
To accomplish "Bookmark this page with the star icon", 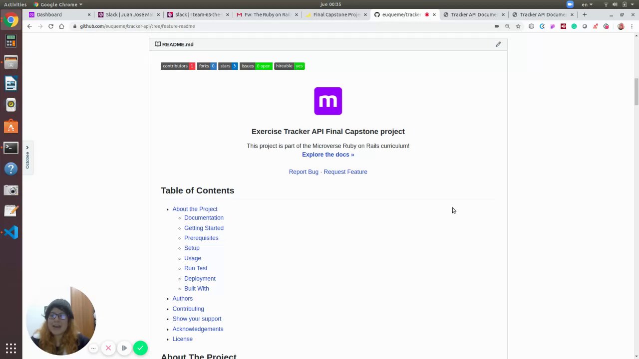I will click(x=518, y=26).
